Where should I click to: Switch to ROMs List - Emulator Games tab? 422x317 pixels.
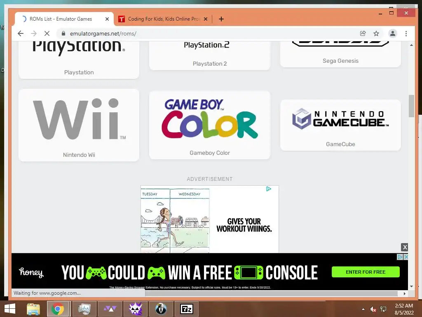coord(64,19)
